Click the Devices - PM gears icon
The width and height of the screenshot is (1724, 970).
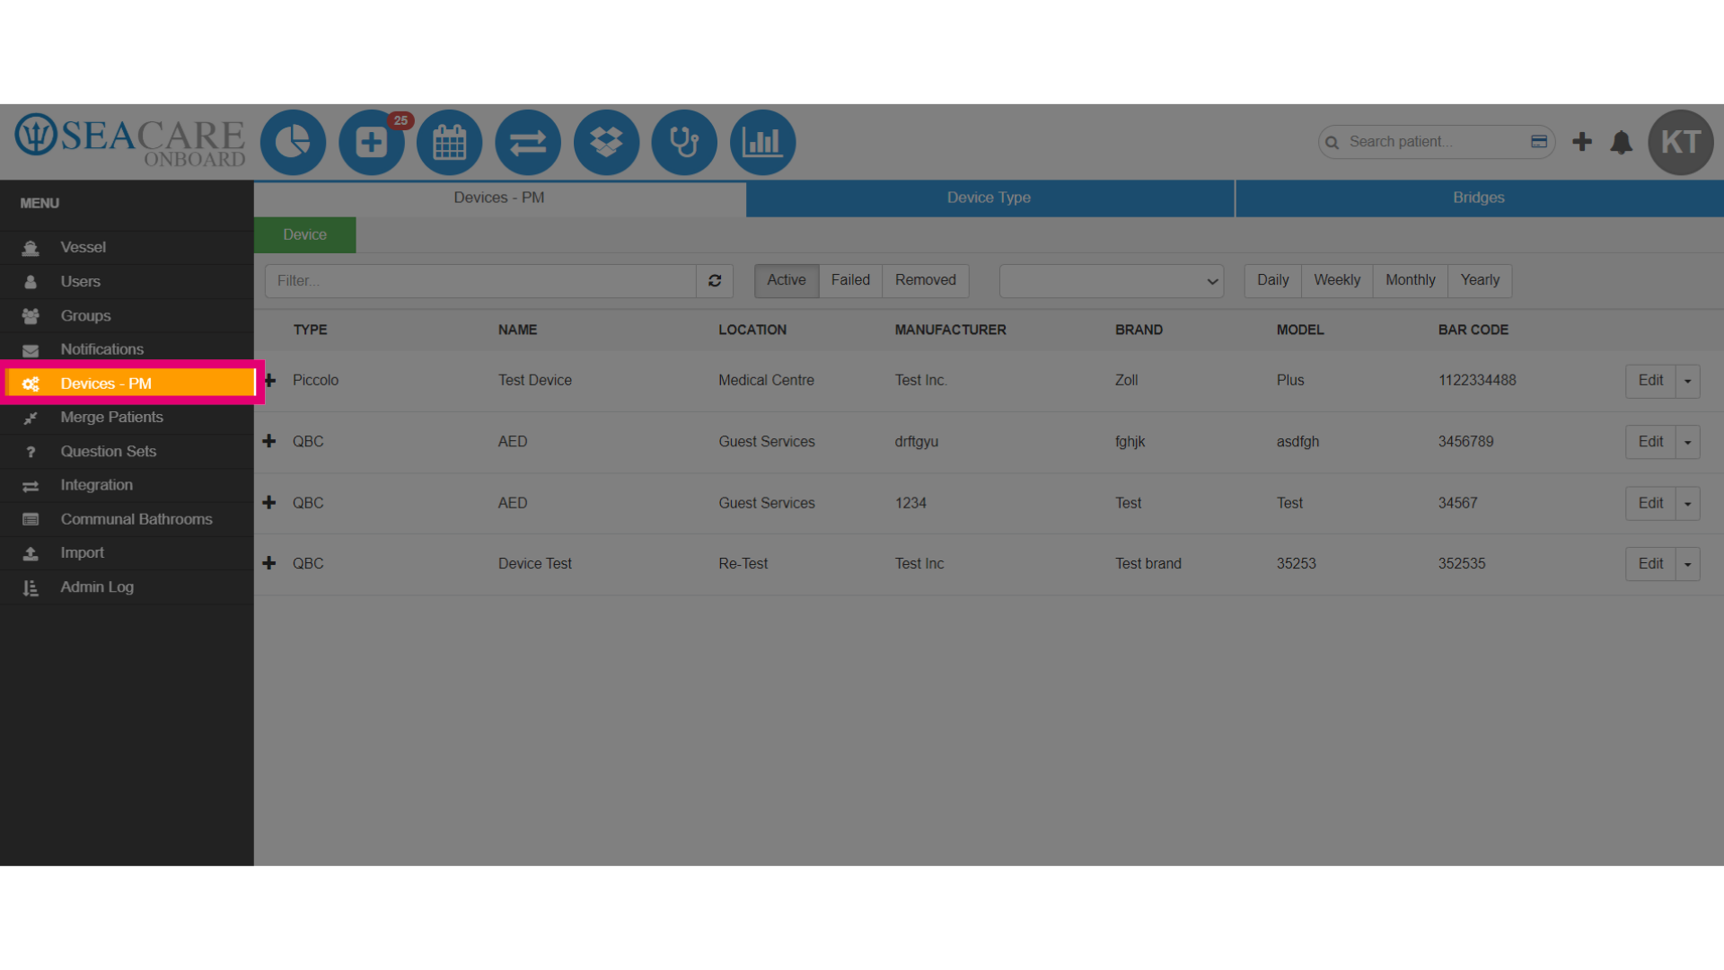point(31,384)
